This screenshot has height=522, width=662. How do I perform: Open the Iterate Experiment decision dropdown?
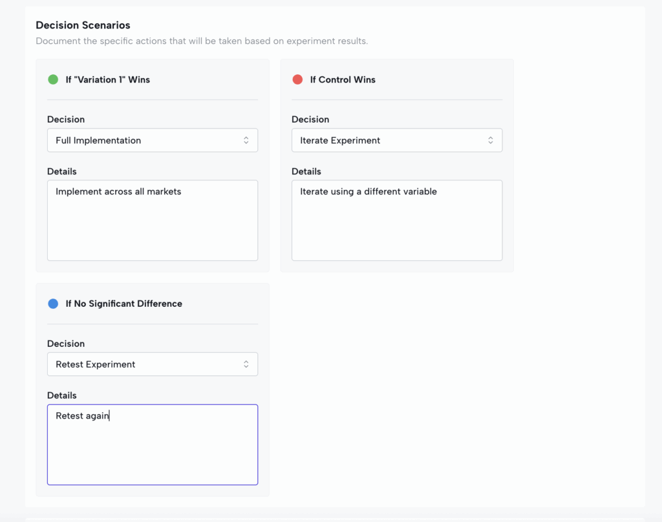(x=396, y=140)
